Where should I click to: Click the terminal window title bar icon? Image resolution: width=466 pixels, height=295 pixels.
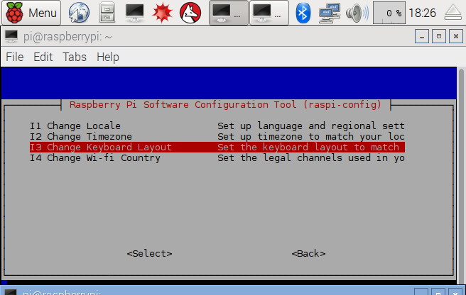point(11,36)
